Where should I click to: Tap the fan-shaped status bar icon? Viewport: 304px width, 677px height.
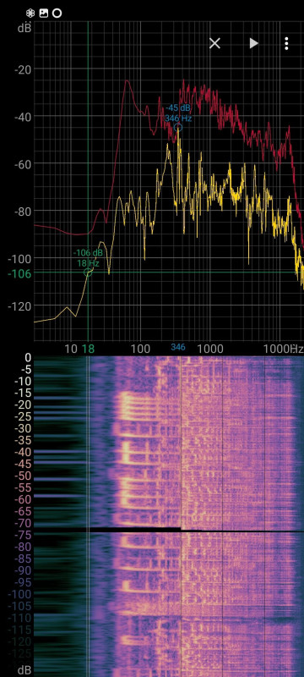click(30, 13)
